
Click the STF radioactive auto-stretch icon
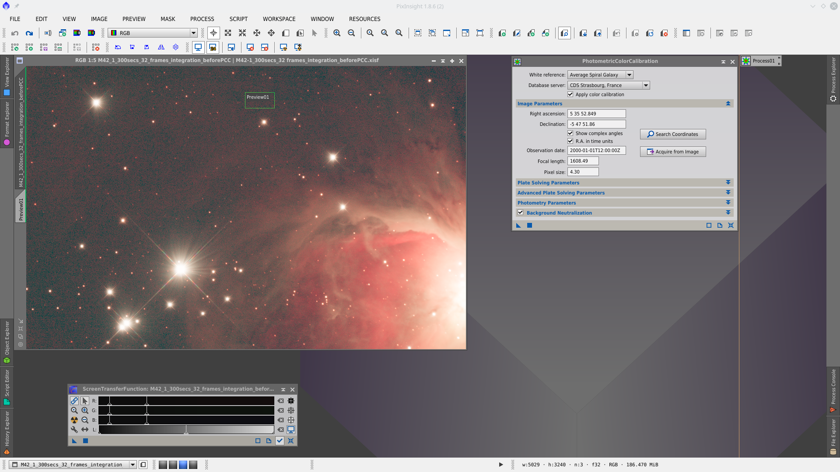pyautogui.click(x=74, y=420)
